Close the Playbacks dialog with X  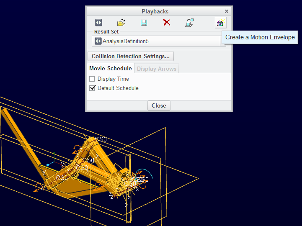[227, 11]
